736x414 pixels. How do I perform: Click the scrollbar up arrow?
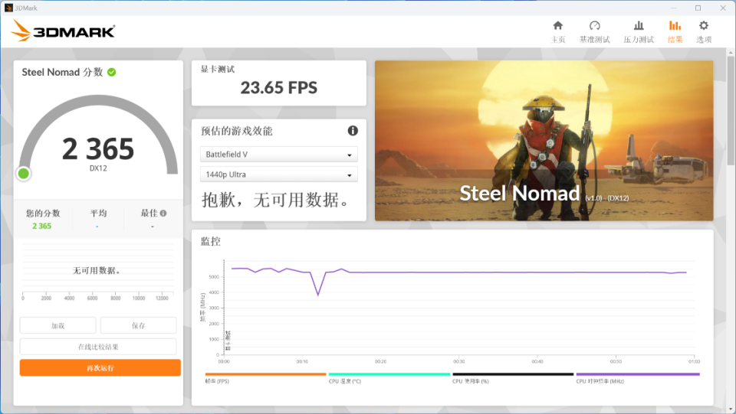pos(731,52)
